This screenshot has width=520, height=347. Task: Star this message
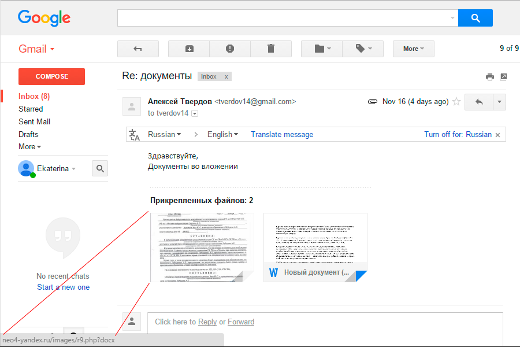(x=456, y=102)
